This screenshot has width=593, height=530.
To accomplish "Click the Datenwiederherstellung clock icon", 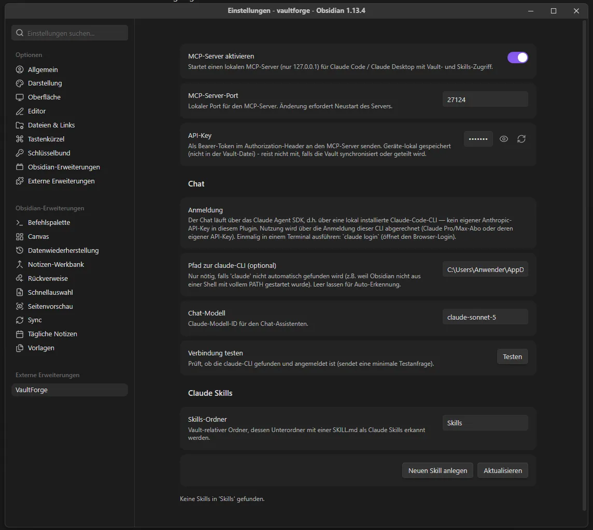I will (x=20, y=251).
